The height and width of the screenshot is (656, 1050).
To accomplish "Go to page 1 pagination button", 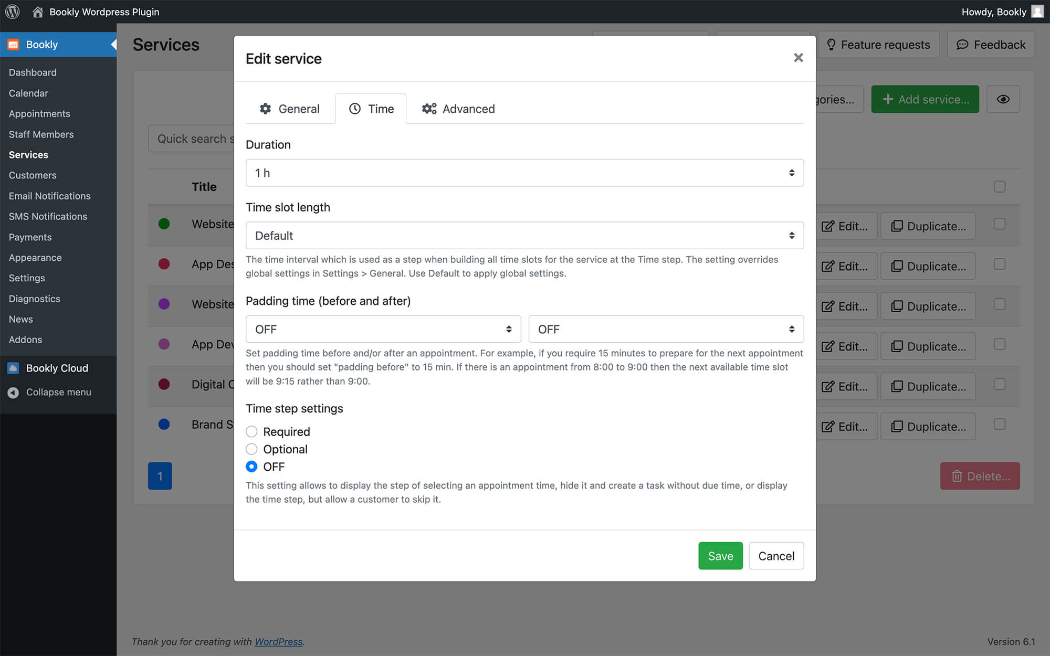I will coord(160,476).
